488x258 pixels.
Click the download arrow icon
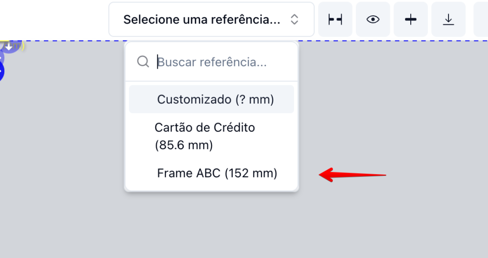point(448,20)
